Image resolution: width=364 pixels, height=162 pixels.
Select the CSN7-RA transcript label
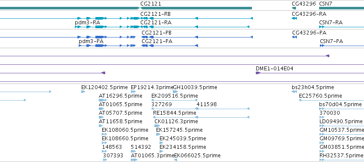331,23
